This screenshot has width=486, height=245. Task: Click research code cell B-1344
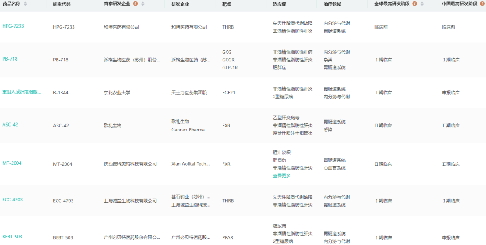(x=61, y=93)
